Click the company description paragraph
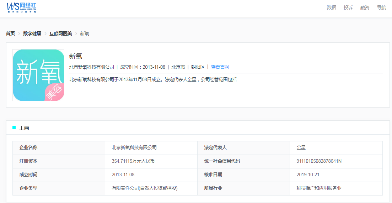 pyautogui.click(x=153, y=80)
